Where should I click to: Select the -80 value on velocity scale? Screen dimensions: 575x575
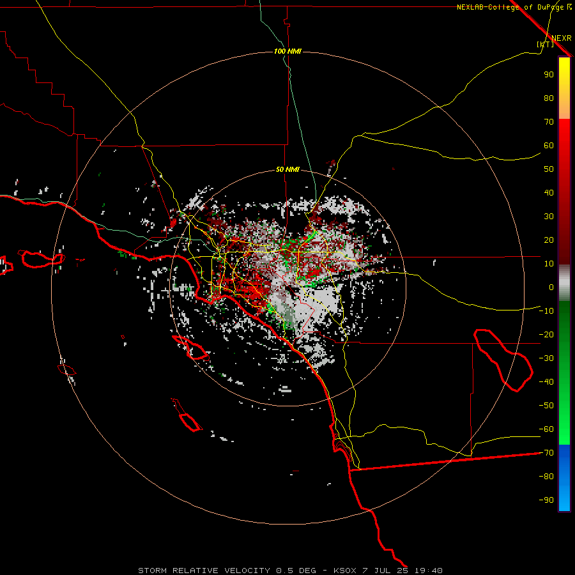tap(546, 477)
